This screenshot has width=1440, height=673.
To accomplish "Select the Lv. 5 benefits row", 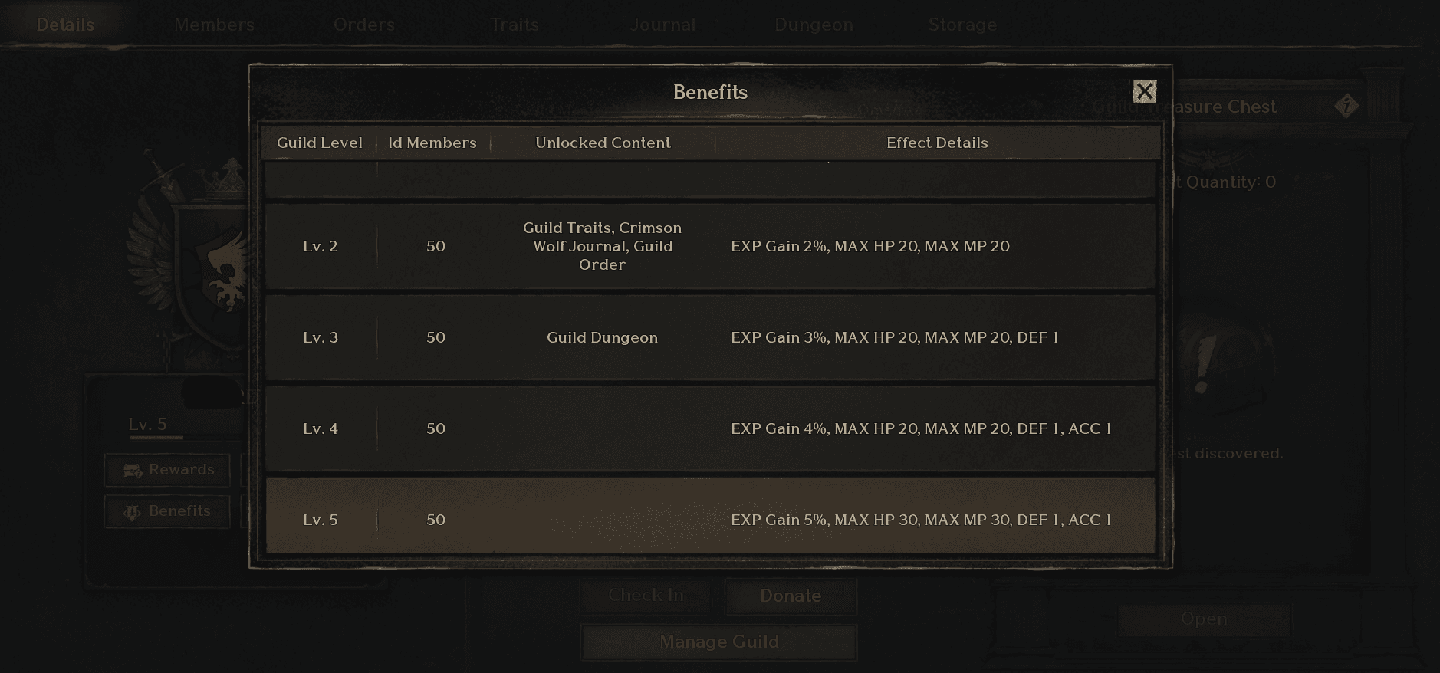I will pyautogui.click(x=710, y=519).
